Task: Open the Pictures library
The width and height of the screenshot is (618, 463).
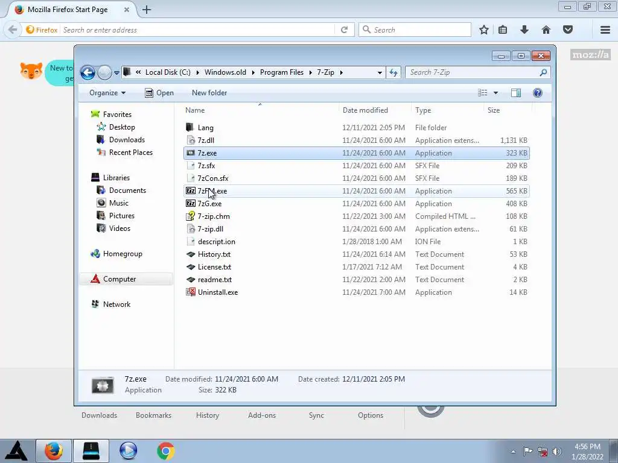Action: click(122, 216)
